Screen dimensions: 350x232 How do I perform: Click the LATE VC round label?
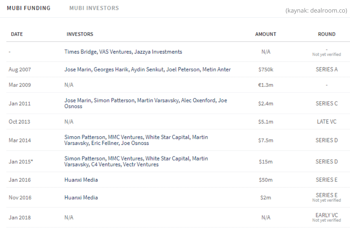click(x=327, y=122)
